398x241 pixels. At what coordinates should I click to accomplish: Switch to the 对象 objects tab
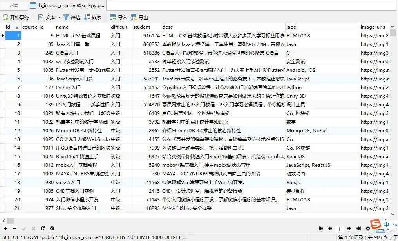coord(14,5)
